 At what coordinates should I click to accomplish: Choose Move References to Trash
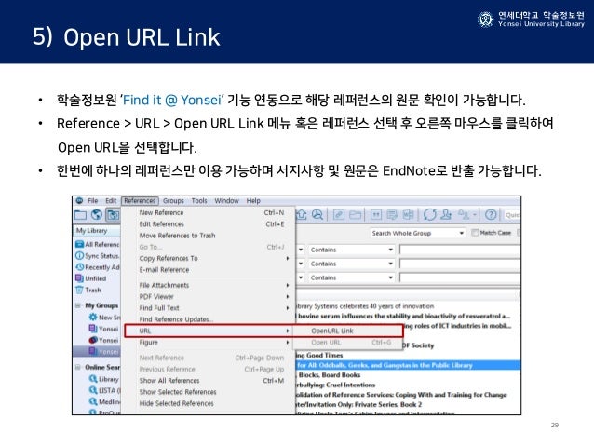point(209,236)
